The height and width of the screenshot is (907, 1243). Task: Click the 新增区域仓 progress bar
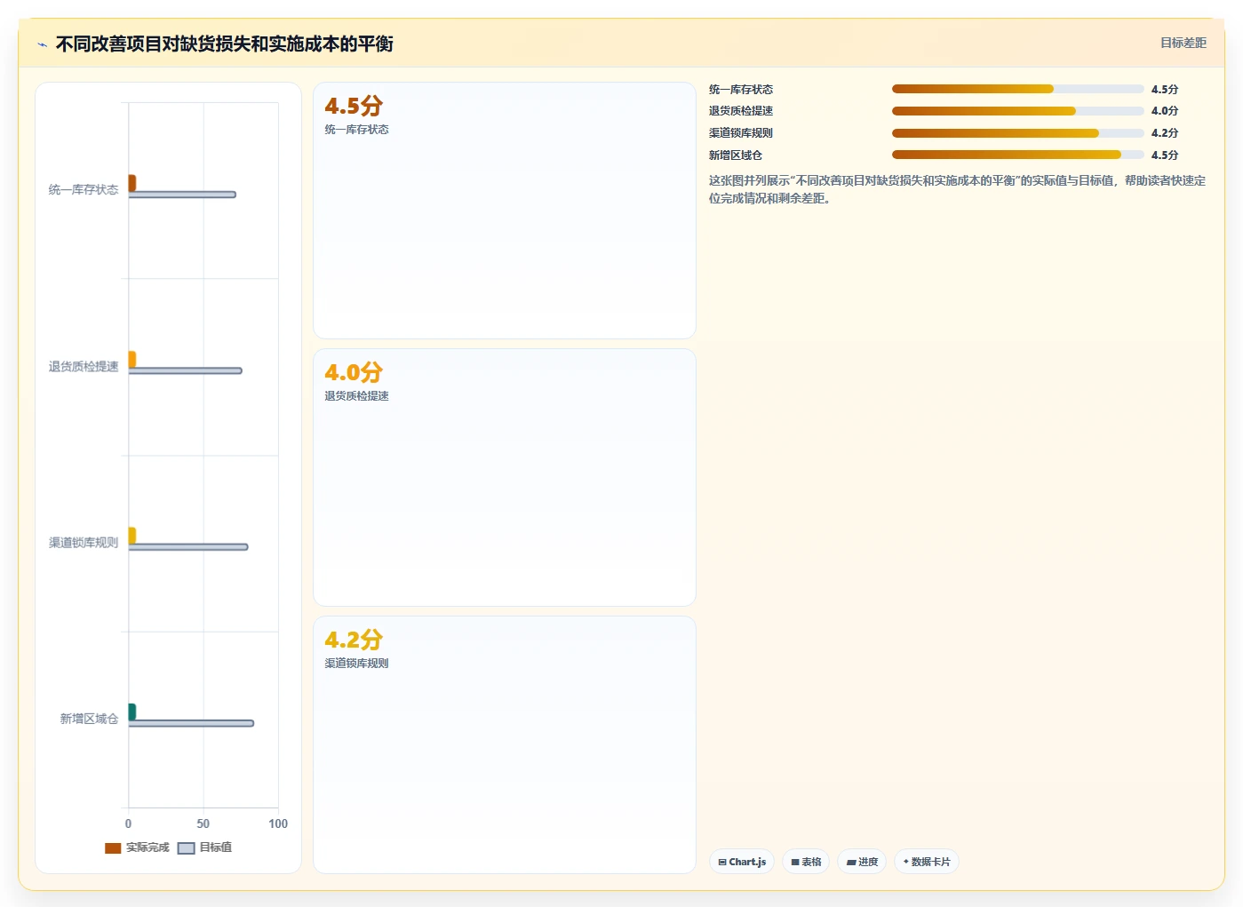point(1017,155)
